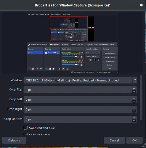The width and height of the screenshot is (146, 148).
Task: Open the Fade transition dropdown
Action: click(x=93, y=53)
